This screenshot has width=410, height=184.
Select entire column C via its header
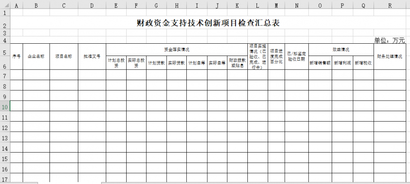(x=64, y=6)
